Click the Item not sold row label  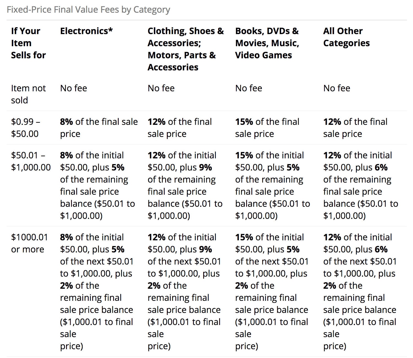point(28,94)
